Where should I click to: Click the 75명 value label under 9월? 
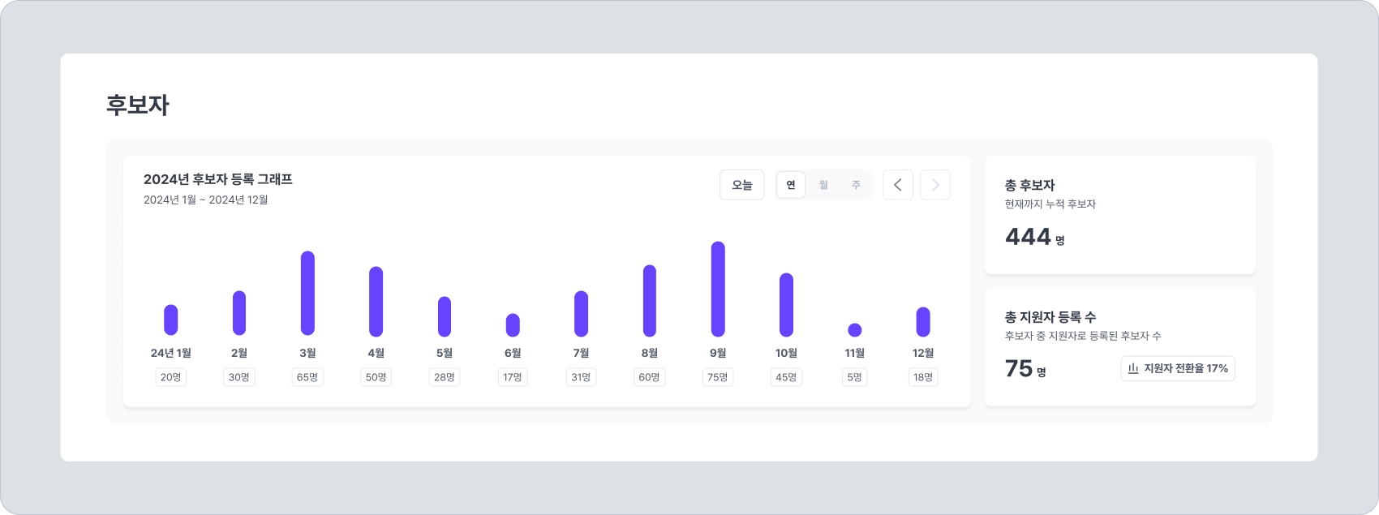pos(718,377)
